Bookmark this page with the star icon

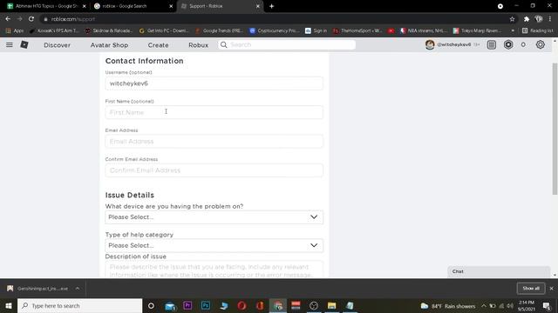point(512,19)
